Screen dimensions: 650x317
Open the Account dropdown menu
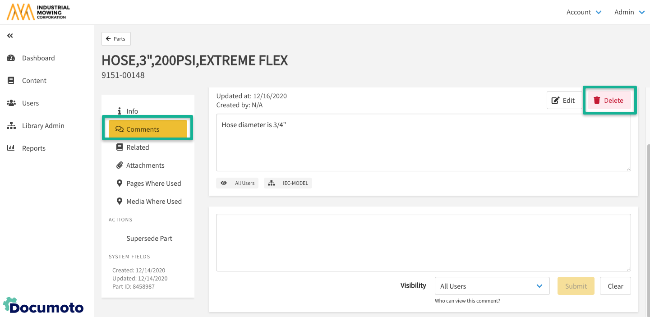584,12
